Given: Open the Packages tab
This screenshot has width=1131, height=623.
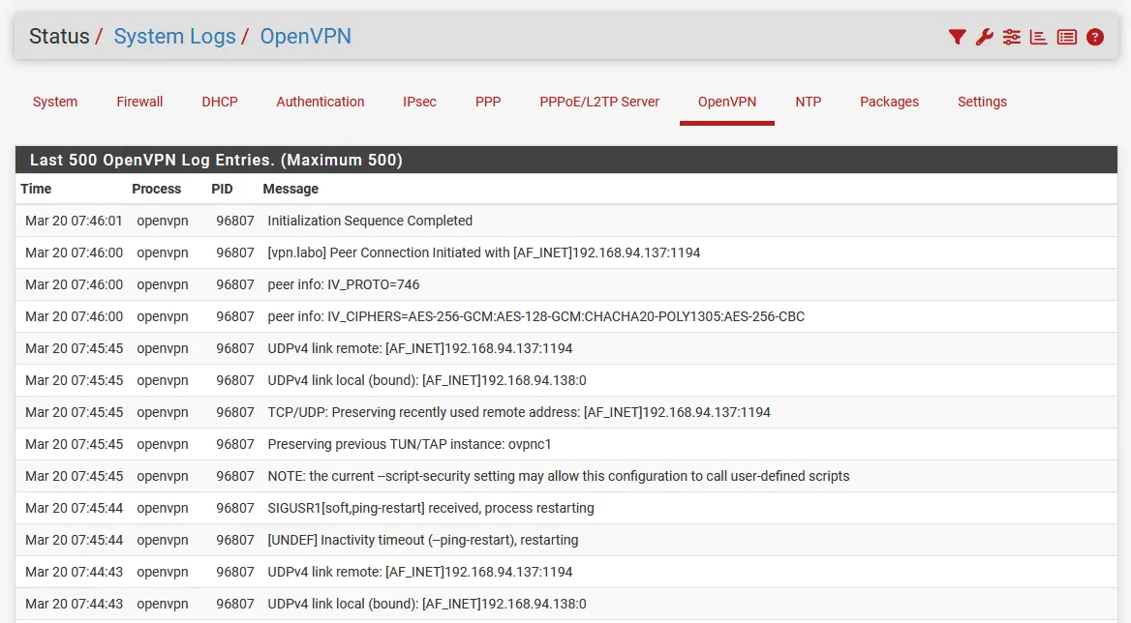Looking at the screenshot, I should [889, 102].
